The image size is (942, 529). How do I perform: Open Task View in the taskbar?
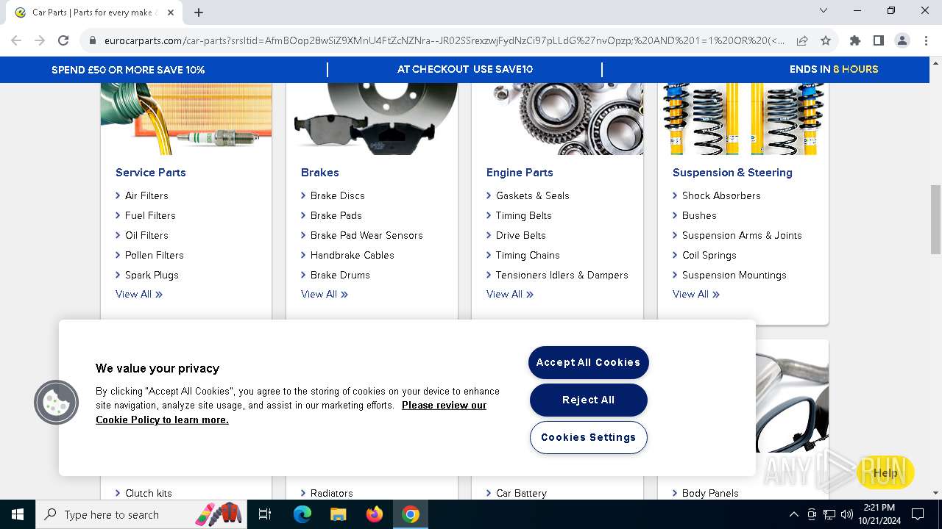point(265,514)
